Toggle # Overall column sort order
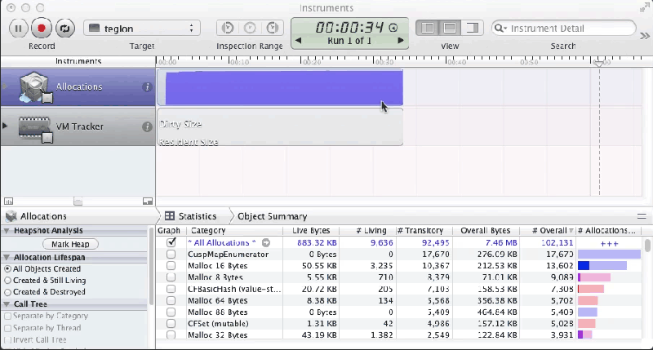This screenshot has width=653, height=350. click(x=548, y=231)
